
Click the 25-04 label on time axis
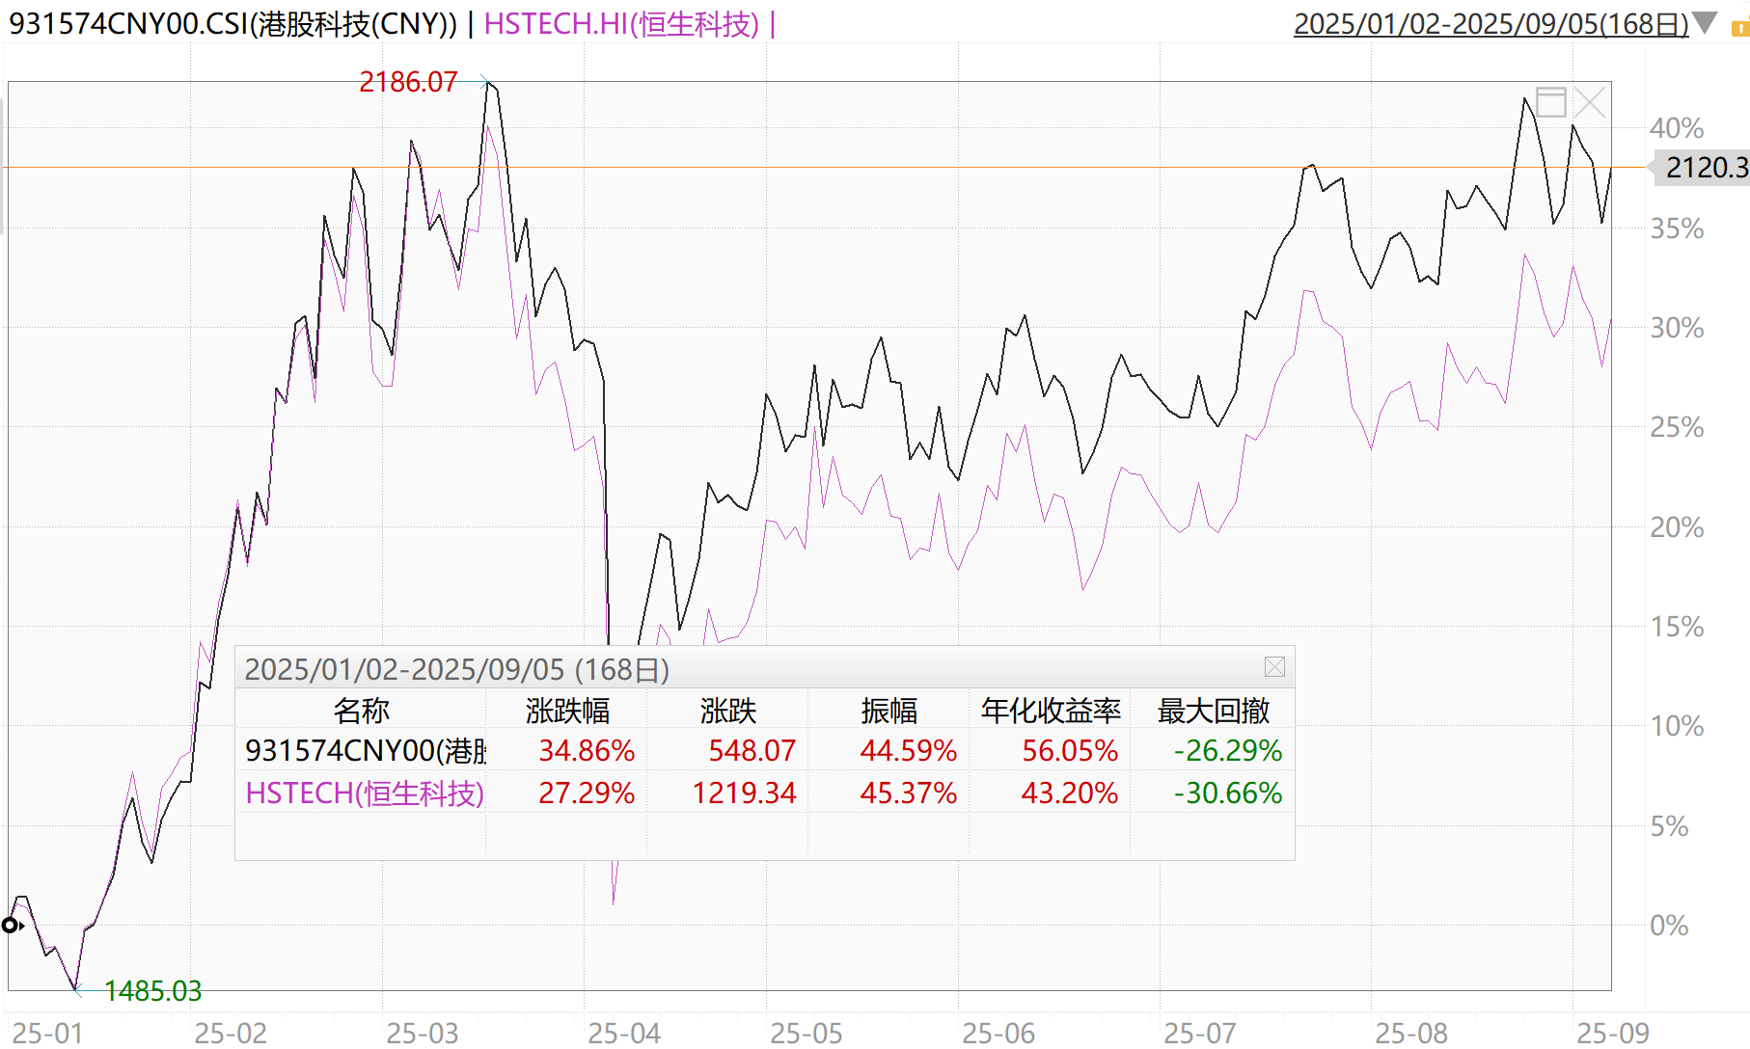point(624,1033)
